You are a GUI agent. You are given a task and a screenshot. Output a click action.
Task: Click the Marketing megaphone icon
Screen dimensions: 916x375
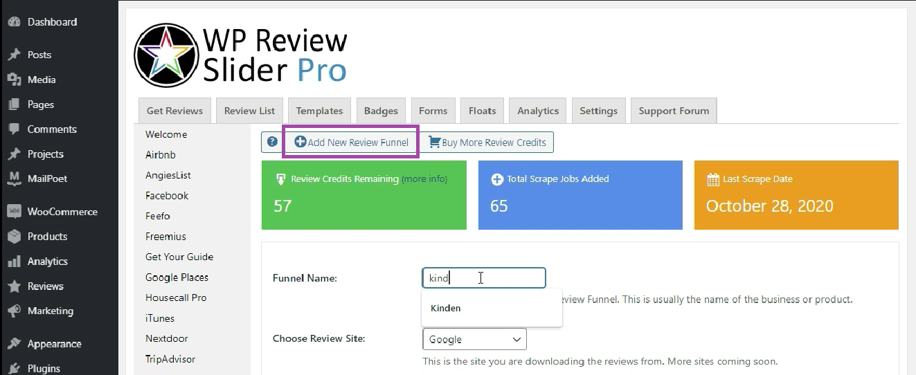pyautogui.click(x=14, y=311)
